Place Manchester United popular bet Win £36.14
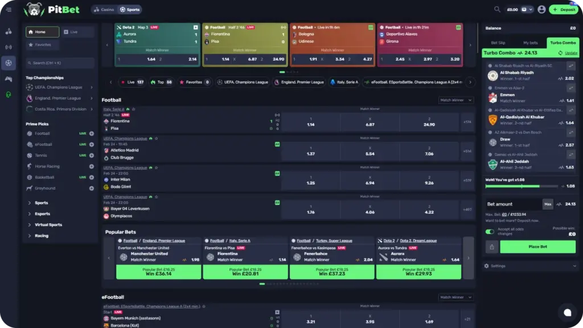The height and width of the screenshot is (328, 583). [x=158, y=272]
